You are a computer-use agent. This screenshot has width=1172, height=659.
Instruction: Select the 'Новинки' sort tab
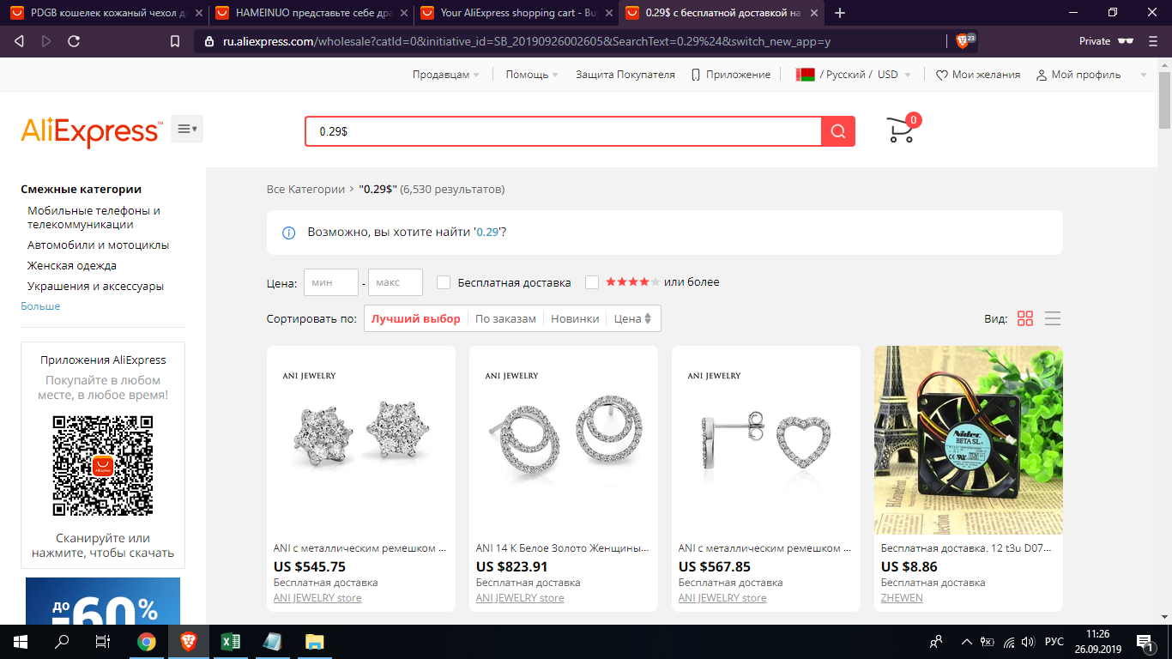point(575,318)
